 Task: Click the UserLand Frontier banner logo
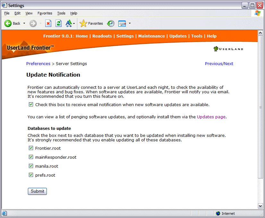click(x=30, y=48)
